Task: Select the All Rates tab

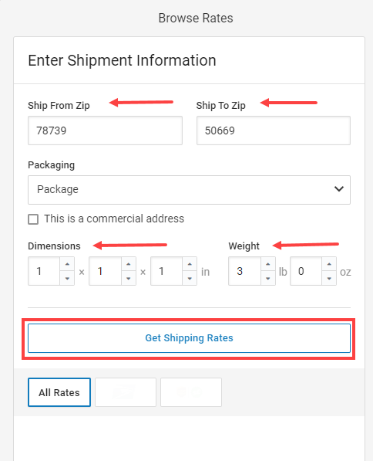Action: tap(59, 392)
